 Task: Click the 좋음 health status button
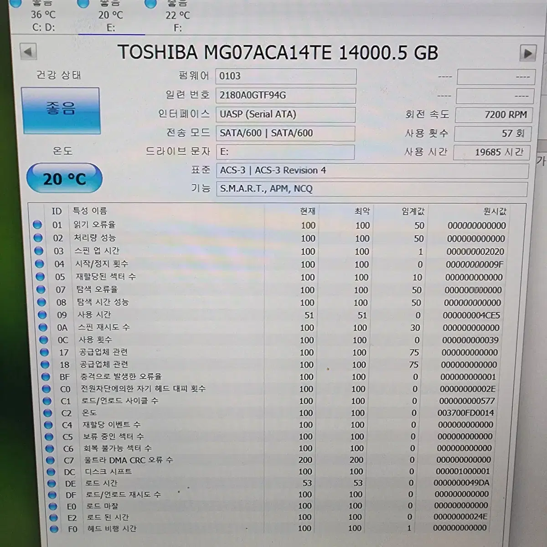click(60, 111)
